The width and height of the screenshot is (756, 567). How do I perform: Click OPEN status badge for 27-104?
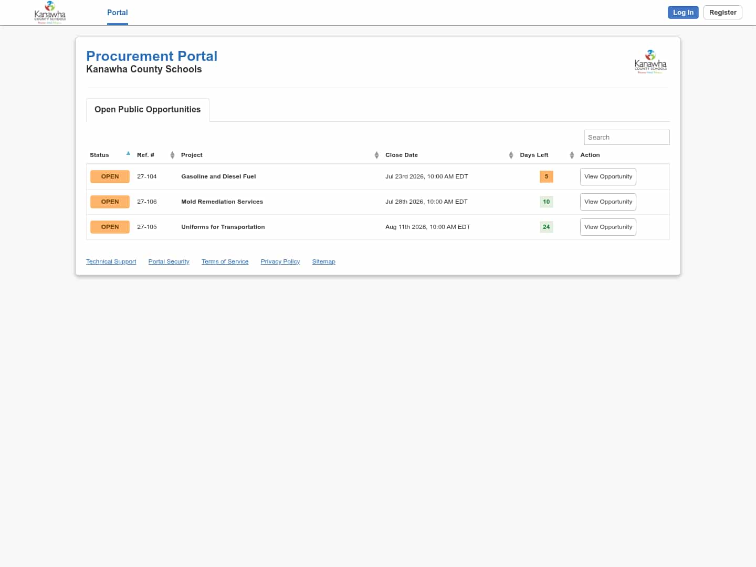pyautogui.click(x=110, y=176)
